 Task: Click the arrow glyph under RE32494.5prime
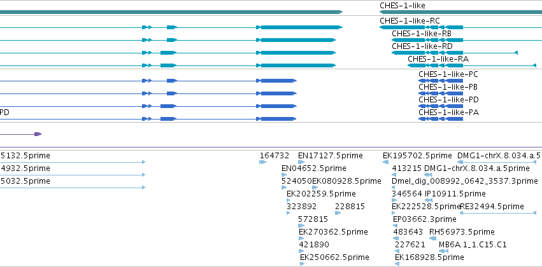click(498, 213)
